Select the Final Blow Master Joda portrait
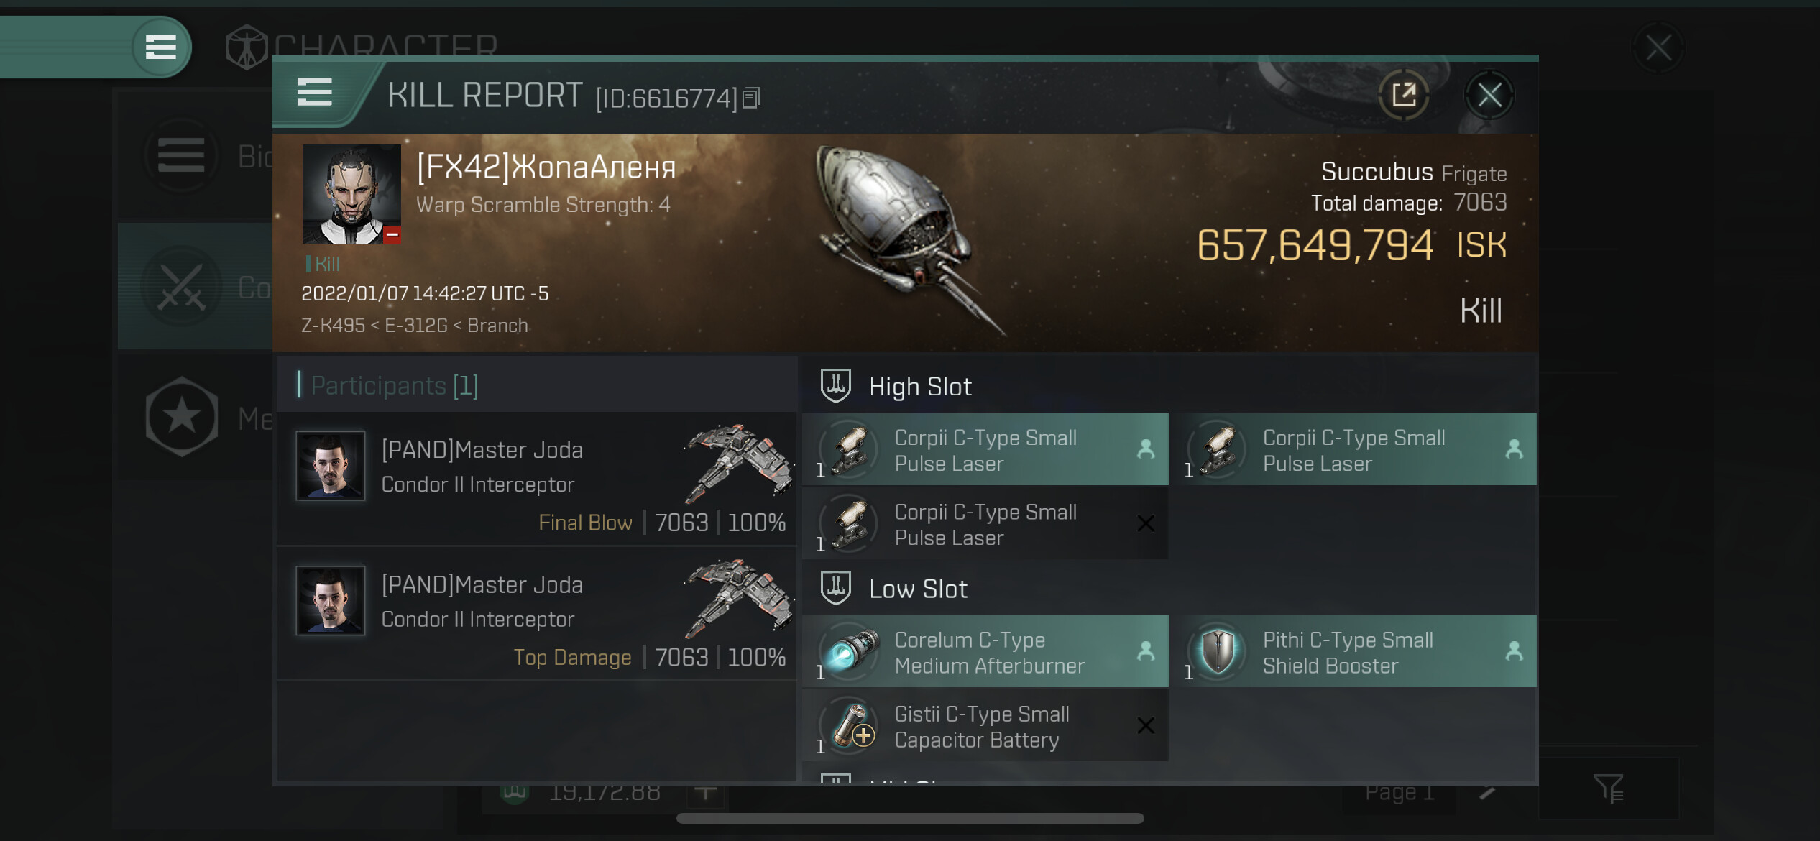Image resolution: width=1820 pixels, height=841 pixels. click(x=331, y=466)
